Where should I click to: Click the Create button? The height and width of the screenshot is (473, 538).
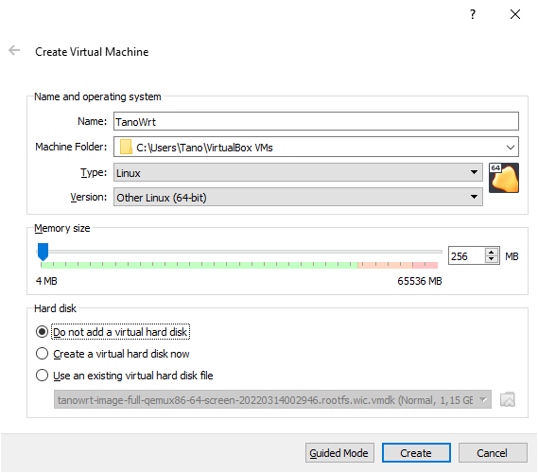coord(416,453)
